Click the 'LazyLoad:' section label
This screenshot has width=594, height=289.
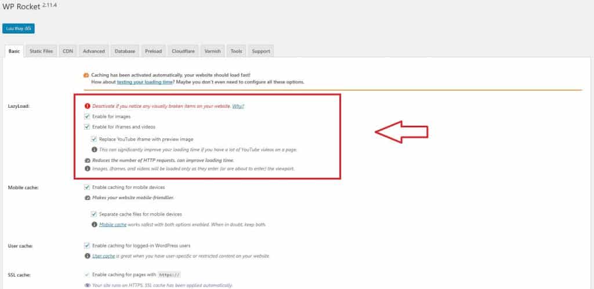19,107
